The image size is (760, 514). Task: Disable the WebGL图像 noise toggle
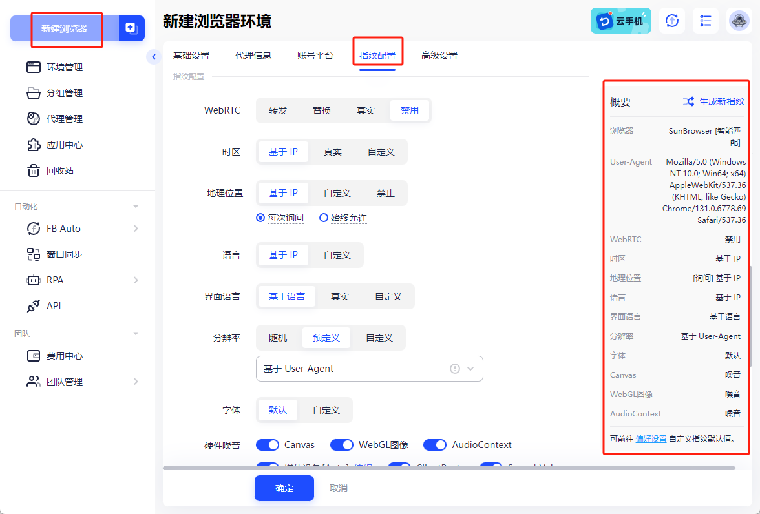click(341, 444)
